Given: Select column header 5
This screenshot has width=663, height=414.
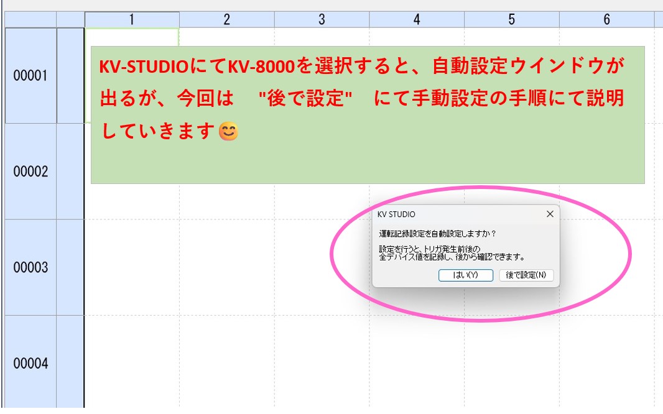Looking at the screenshot, I should (x=511, y=20).
